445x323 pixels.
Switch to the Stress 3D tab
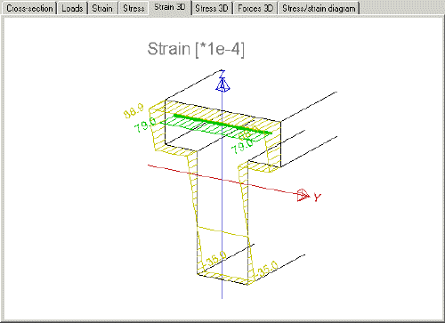click(212, 8)
